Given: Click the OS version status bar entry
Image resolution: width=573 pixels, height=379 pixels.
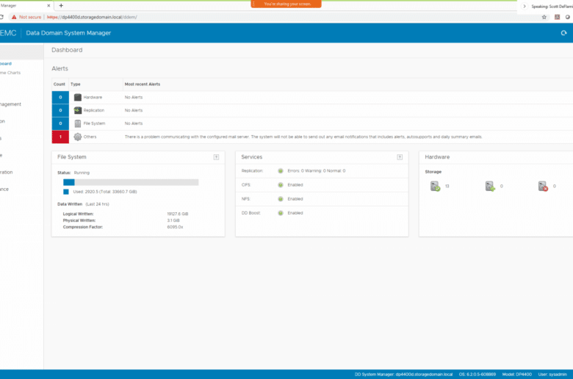Looking at the screenshot, I should coord(478,375).
